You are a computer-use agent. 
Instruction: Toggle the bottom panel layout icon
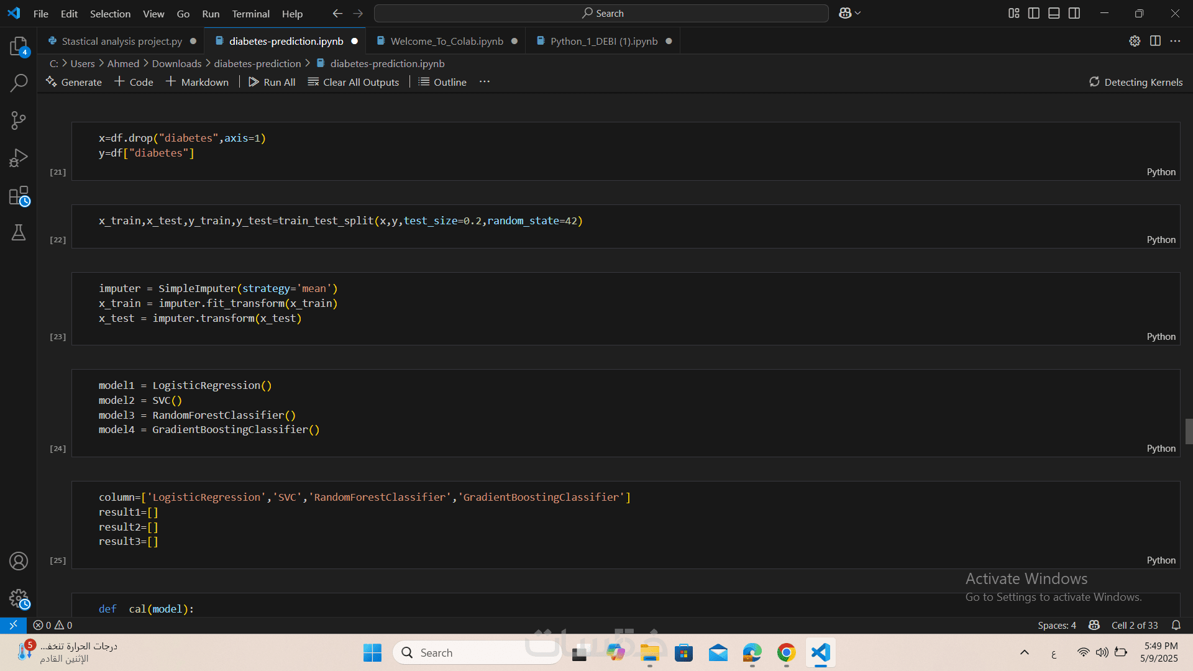pos(1054,13)
